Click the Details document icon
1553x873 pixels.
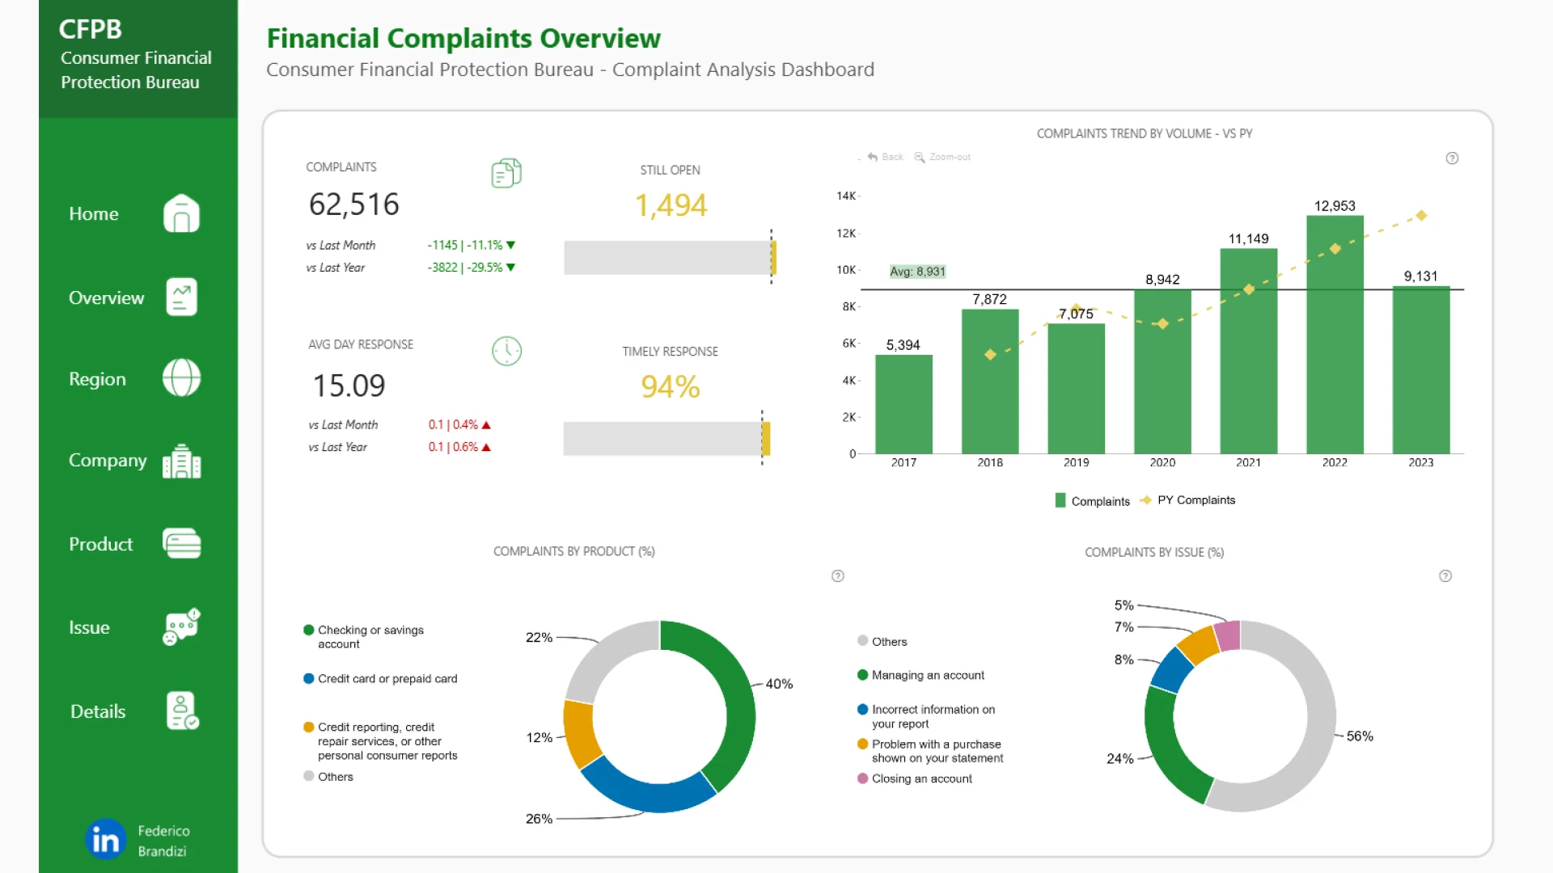182,711
